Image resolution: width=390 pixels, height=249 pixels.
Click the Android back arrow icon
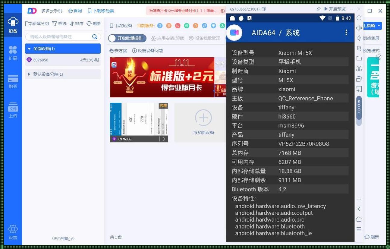pos(359,209)
